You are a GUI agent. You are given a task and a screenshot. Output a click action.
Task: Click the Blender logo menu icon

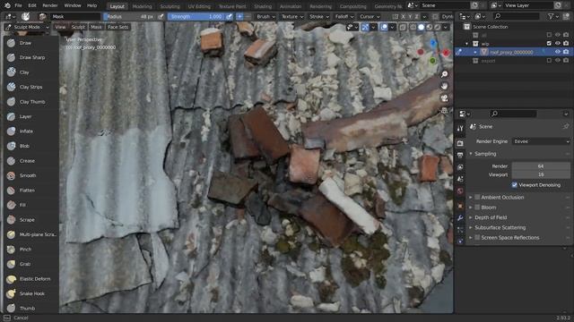7,5
